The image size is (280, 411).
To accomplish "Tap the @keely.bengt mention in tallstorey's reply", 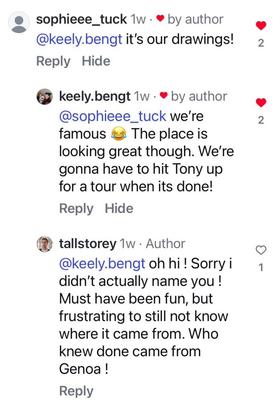I will tap(102, 264).
